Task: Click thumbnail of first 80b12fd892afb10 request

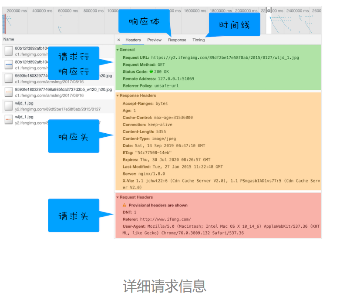Action: [x=9, y=51]
